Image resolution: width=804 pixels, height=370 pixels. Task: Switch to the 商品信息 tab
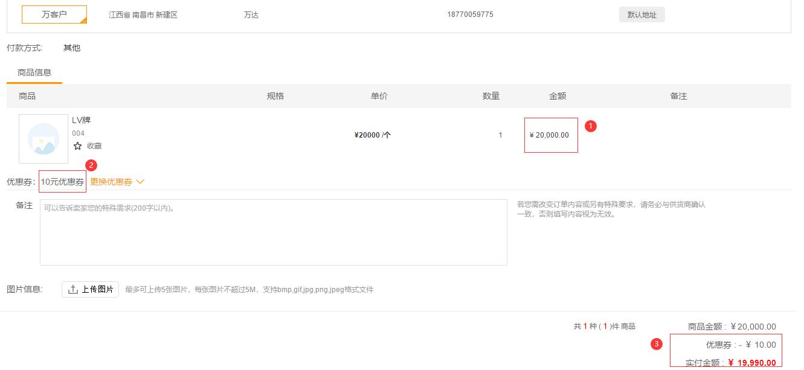point(34,72)
